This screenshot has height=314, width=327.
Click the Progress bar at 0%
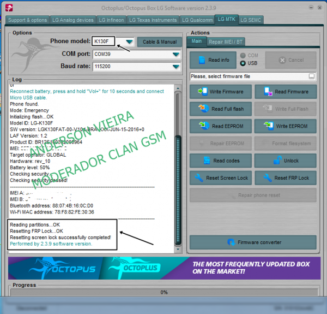[164, 292]
